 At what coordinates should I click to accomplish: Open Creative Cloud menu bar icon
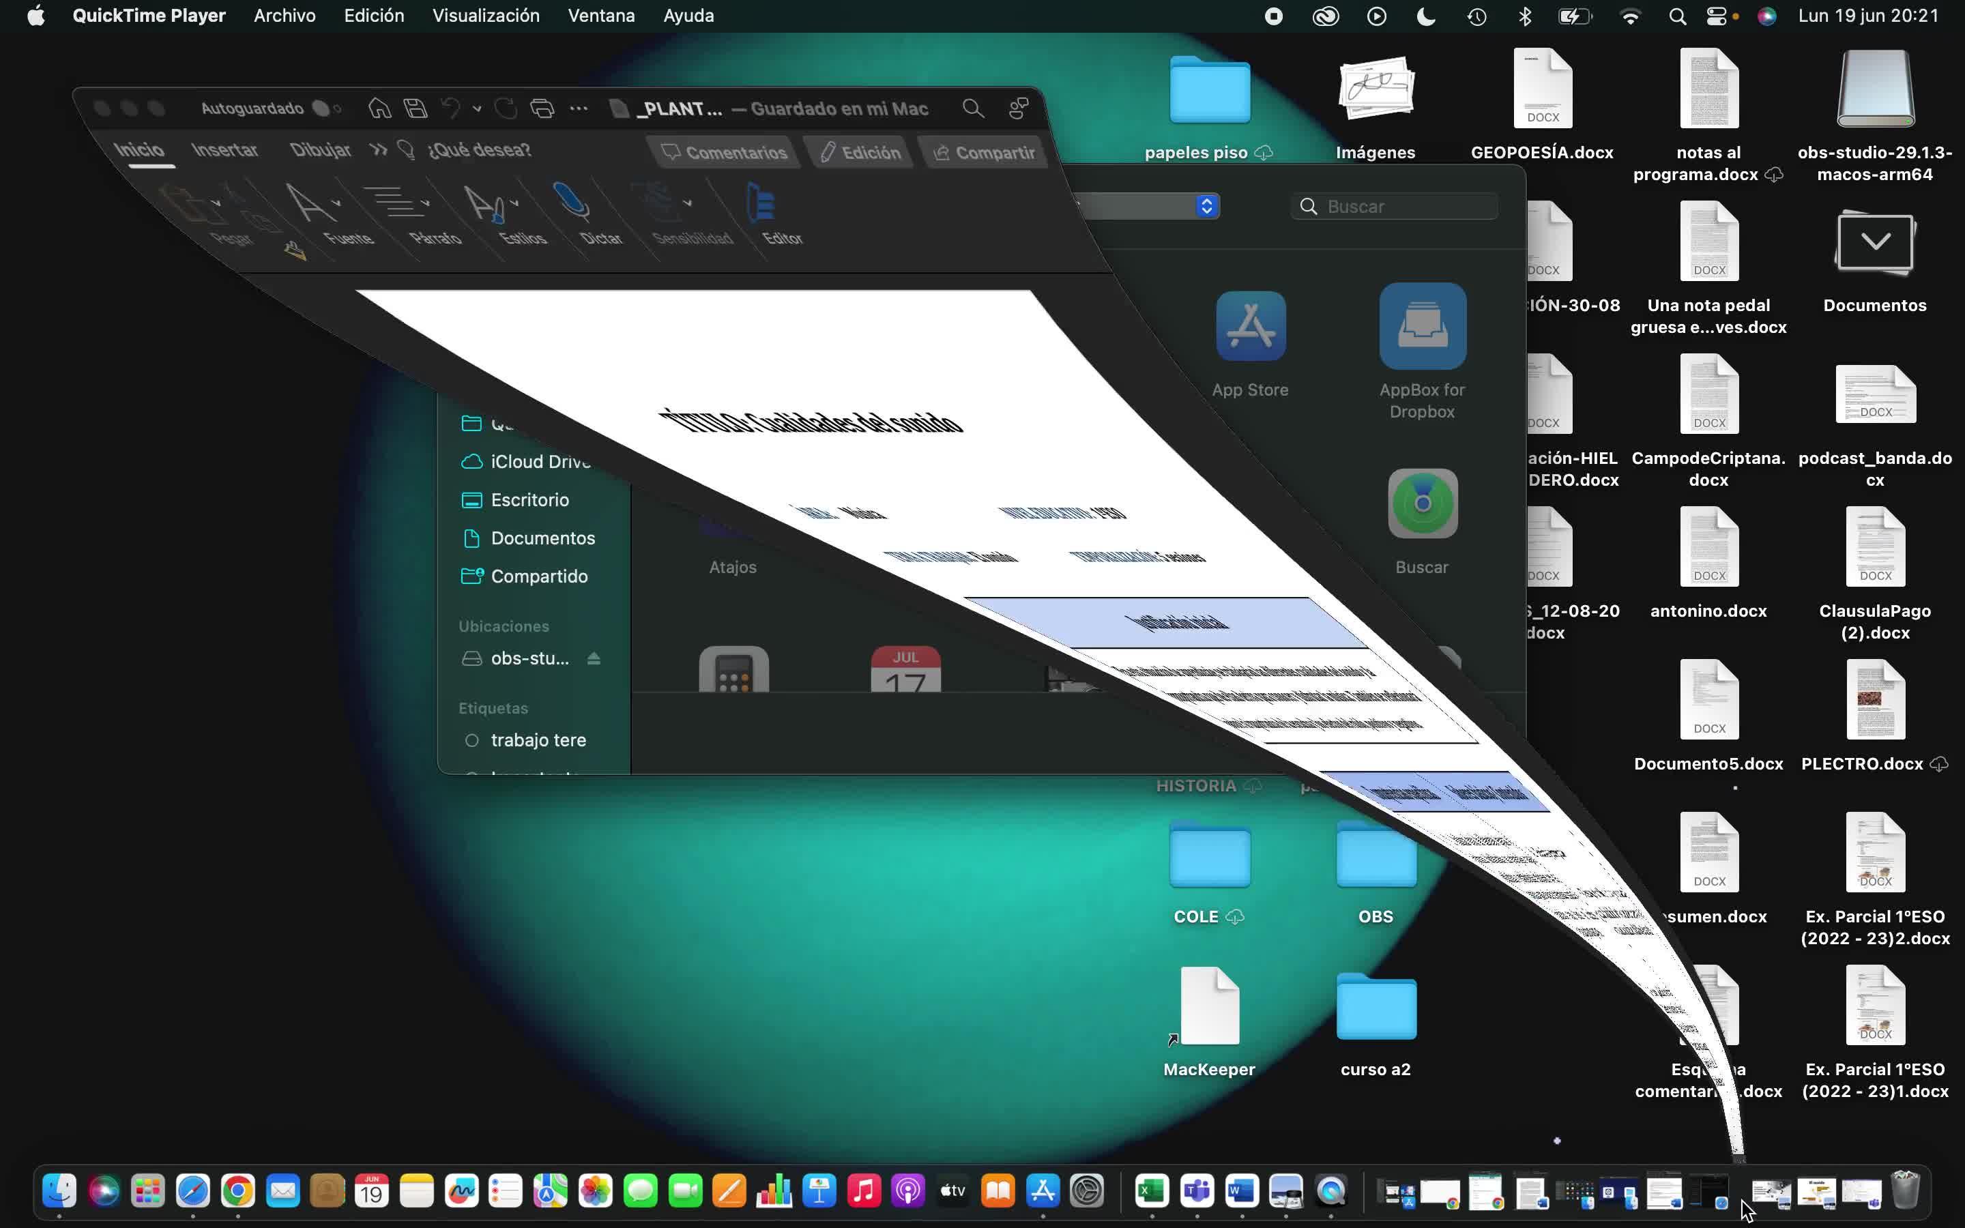point(1325,16)
